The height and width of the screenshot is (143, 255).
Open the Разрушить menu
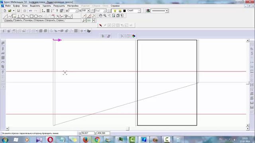[59, 6]
